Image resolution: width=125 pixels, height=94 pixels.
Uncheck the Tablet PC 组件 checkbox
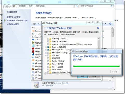tap(48, 61)
